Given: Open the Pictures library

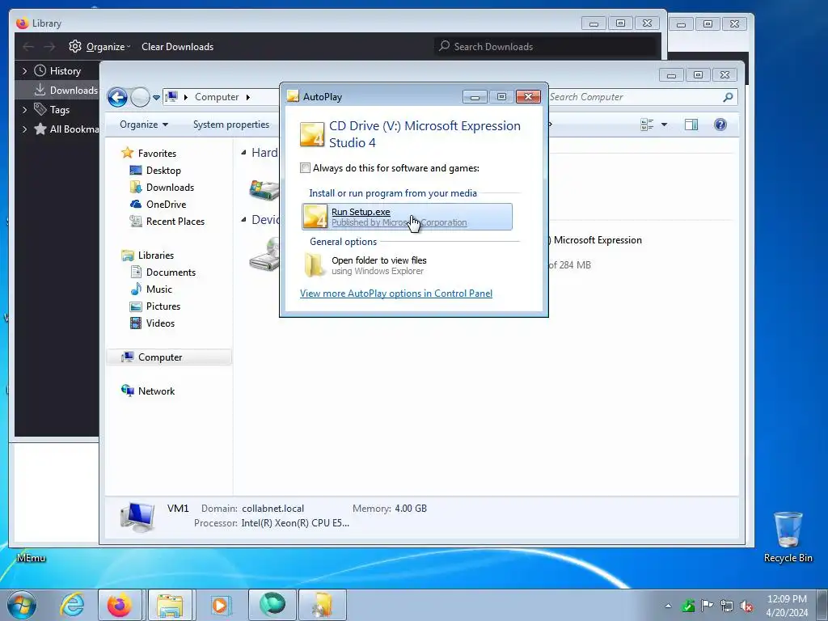Looking at the screenshot, I should pos(163,306).
